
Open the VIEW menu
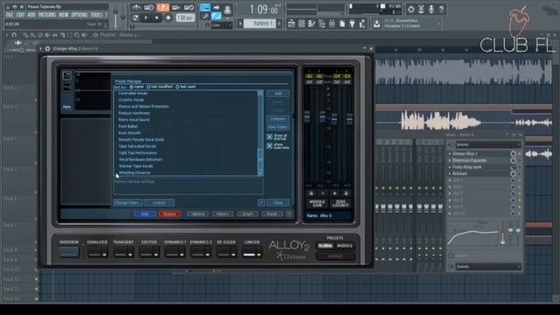pyautogui.click(x=64, y=15)
